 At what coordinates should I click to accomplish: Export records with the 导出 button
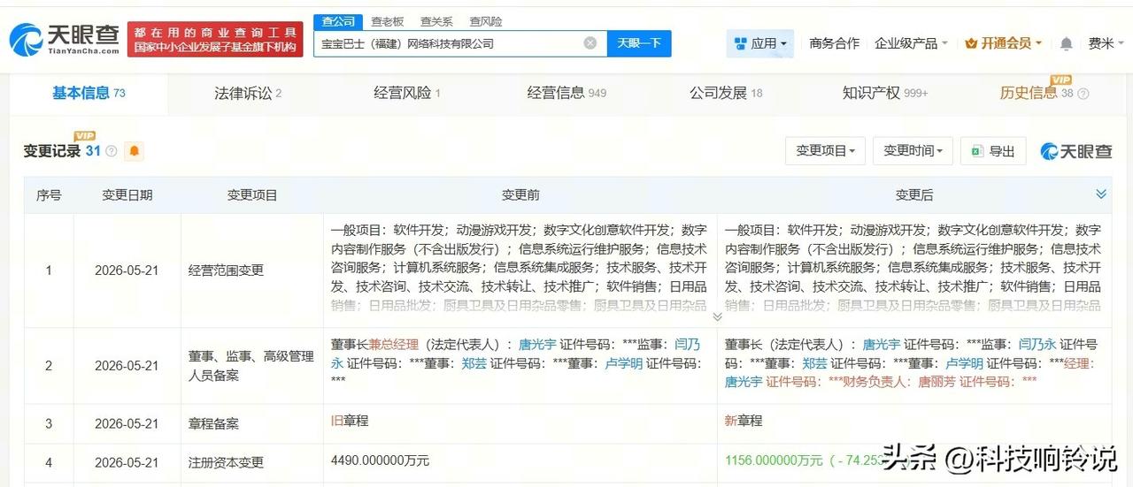993,151
